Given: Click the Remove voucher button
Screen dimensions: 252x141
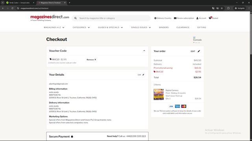Looking at the screenshot, I should tap(91, 60).
